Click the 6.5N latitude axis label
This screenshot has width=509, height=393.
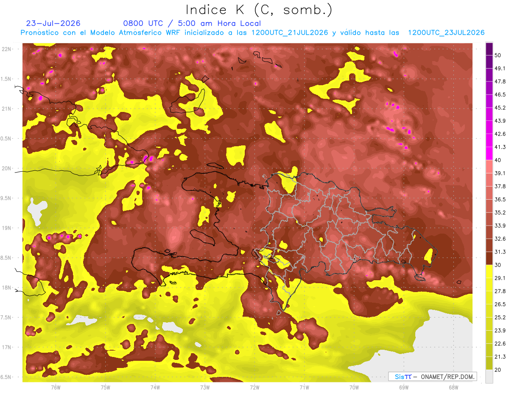6,377
